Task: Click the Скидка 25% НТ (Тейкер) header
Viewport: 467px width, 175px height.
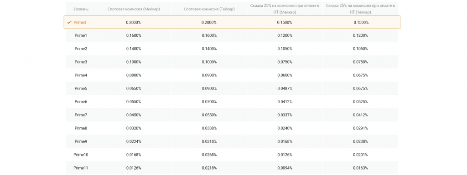Action: 360,9
